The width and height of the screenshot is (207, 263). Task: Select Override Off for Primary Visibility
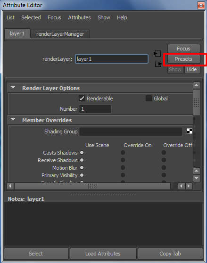pyautogui.click(x=164, y=175)
